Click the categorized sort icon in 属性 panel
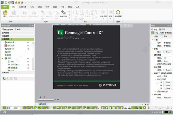 coord(153,33)
